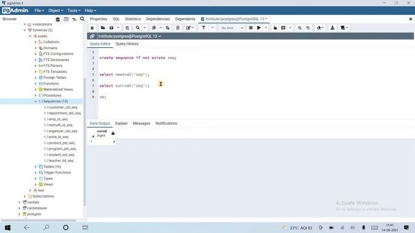Click Search Objects icon in Browser panel
This screenshot has width=415, height=233.
pos(82,19)
